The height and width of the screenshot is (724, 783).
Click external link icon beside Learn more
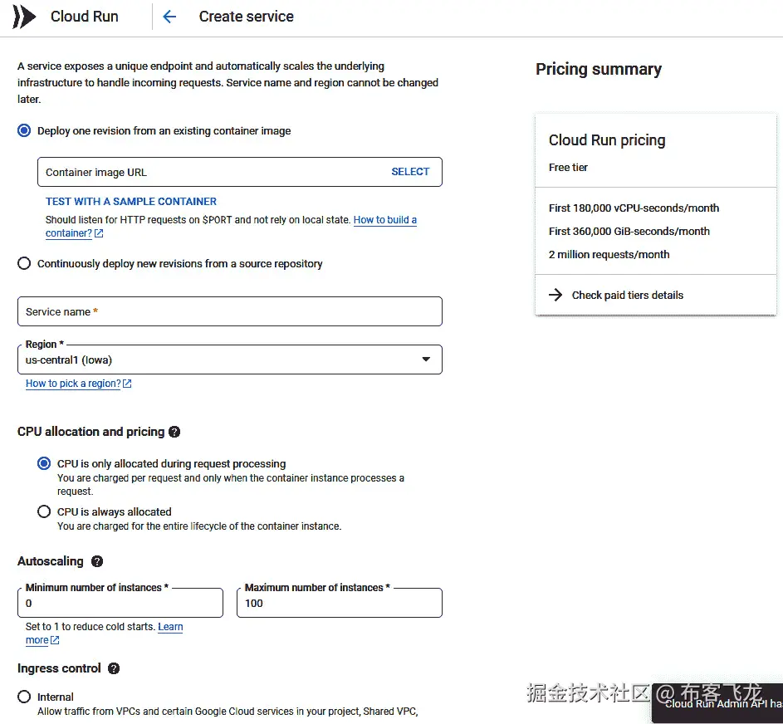pyautogui.click(x=53, y=640)
